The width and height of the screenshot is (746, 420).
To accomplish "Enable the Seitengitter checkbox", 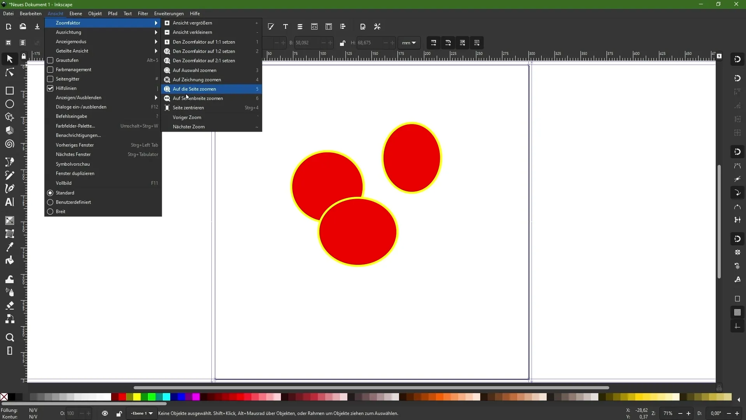I will pyautogui.click(x=50, y=79).
